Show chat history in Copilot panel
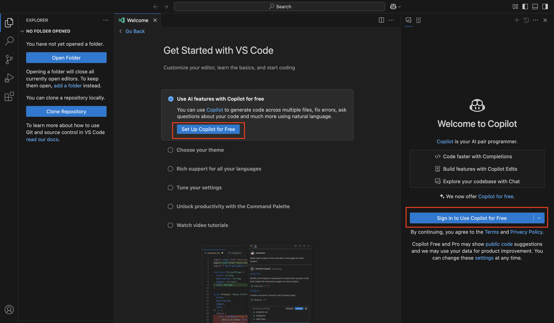This screenshot has width=554, height=323. pyautogui.click(x=526, y=20)
